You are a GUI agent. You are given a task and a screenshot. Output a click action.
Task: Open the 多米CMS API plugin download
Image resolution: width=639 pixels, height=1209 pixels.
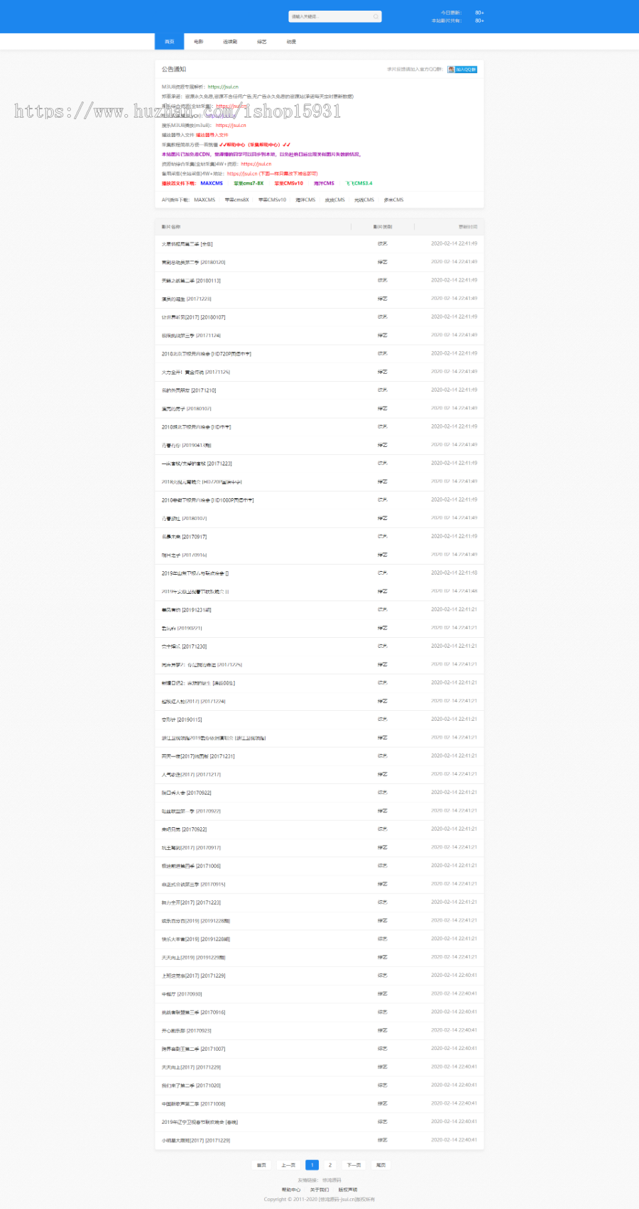(393, 200)
